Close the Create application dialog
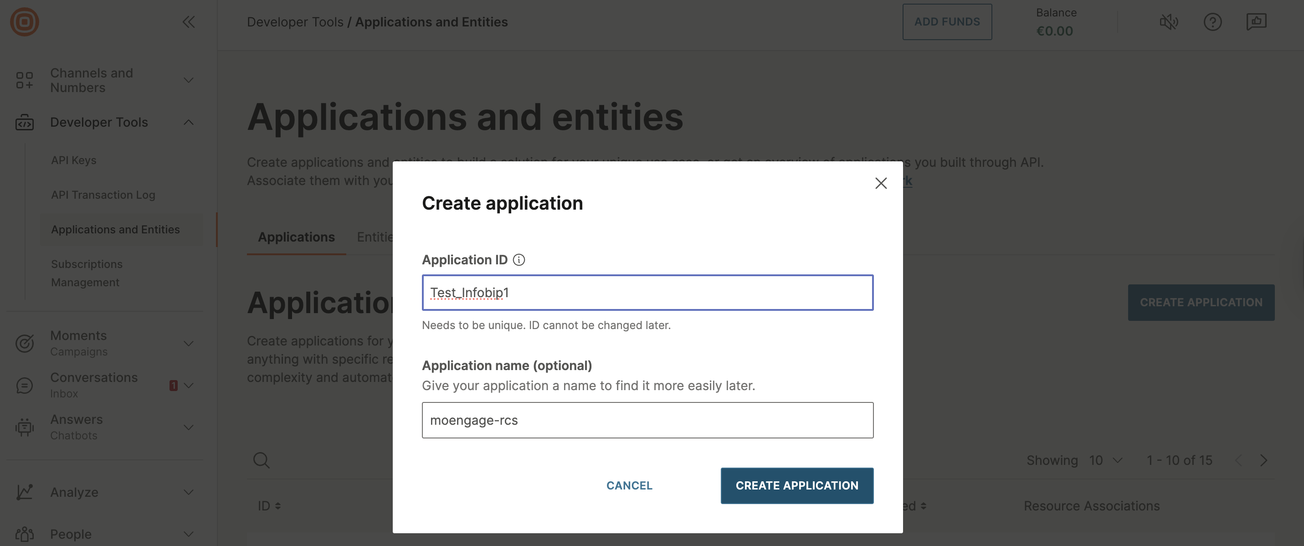Screen dimensions: 1304x546 tap(881, 183)
